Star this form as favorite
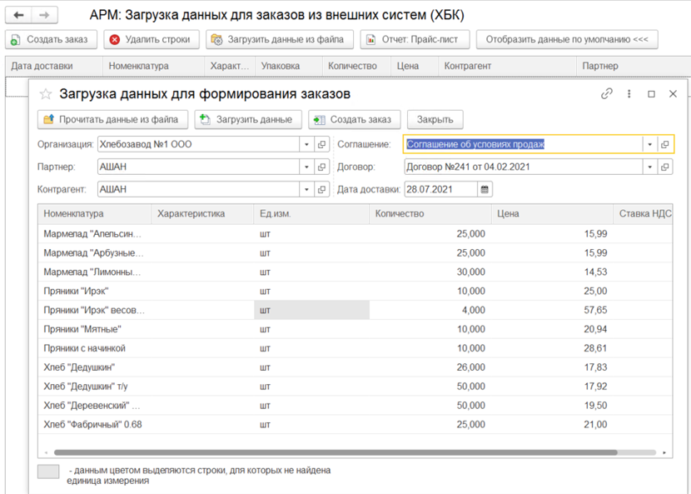This screenshot has height=494, width=691. coord(46,95)
